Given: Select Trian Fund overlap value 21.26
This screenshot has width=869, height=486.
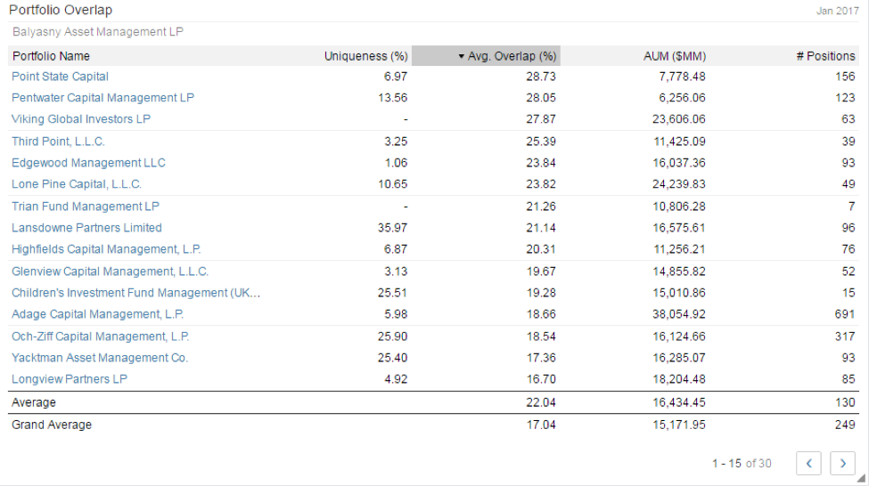Looking at the screenshot, I should coord(541,207).
